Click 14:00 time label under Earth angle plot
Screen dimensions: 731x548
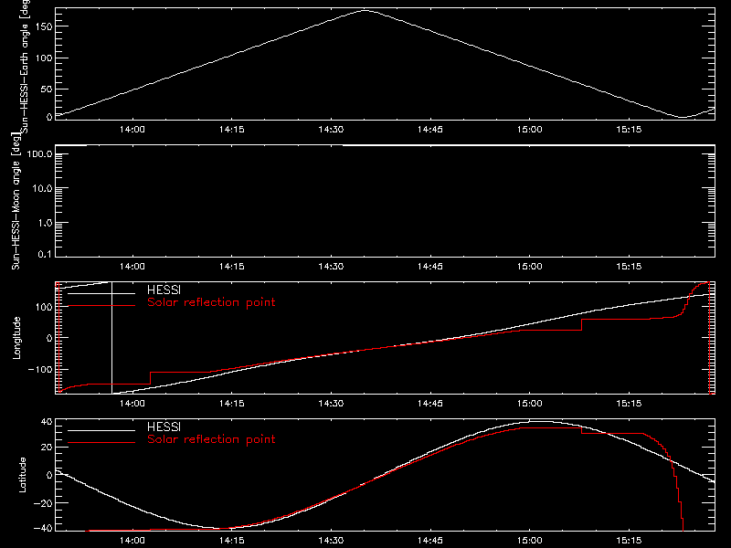tap(132, 130)
